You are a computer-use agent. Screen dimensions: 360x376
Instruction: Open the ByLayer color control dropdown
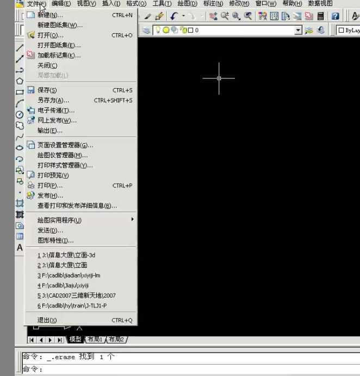click(348, 30)
